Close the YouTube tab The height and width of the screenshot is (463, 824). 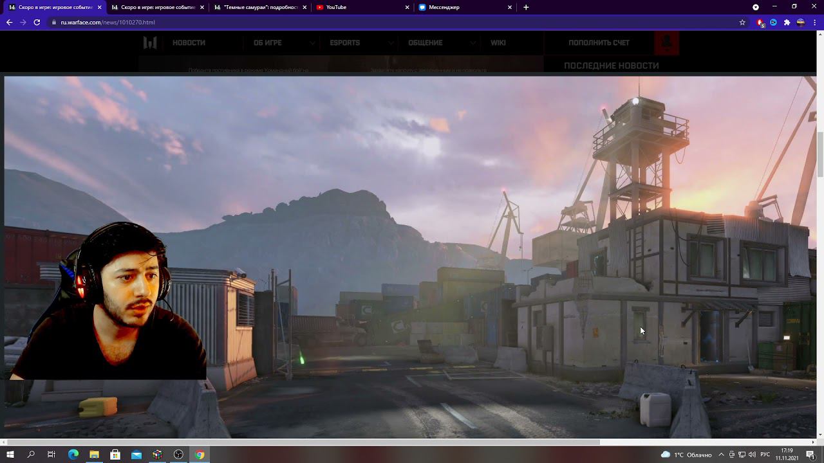407,7
